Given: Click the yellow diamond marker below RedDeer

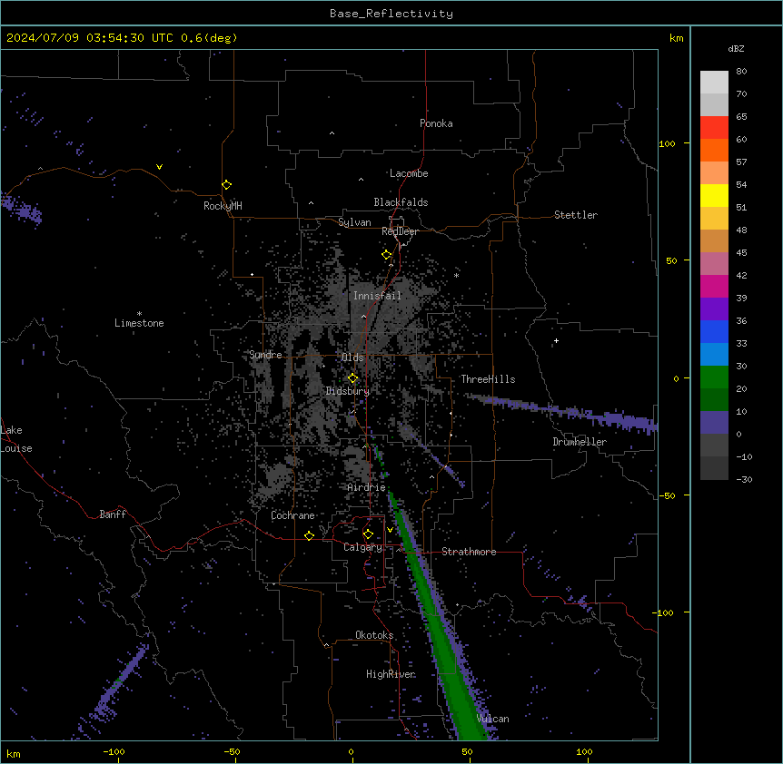Looking at the screenshot, I should click(x=387, y=255).
